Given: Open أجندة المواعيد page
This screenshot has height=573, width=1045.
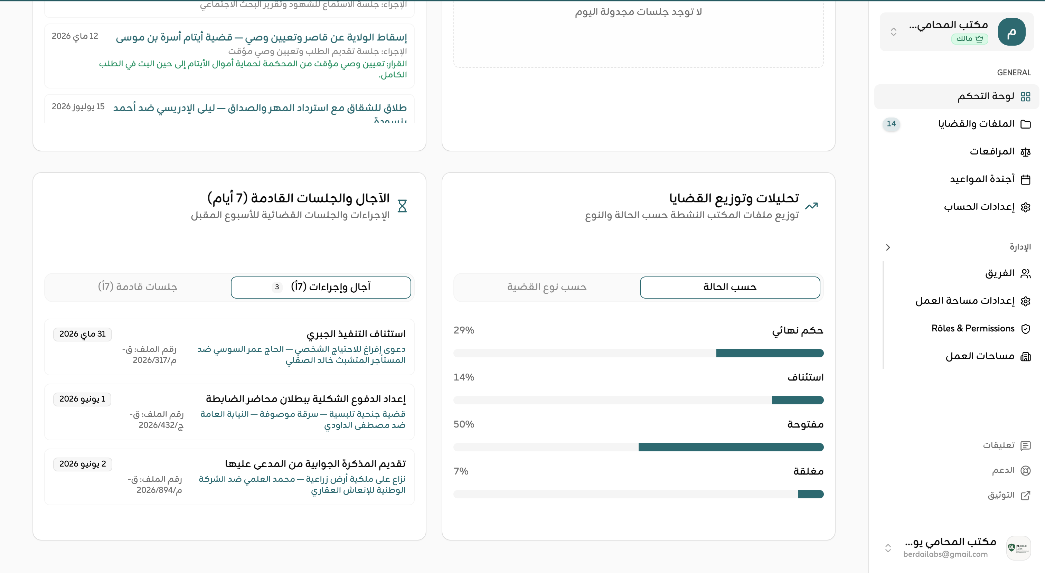Looking at the screenshot, I should click(x=957, y=179).
